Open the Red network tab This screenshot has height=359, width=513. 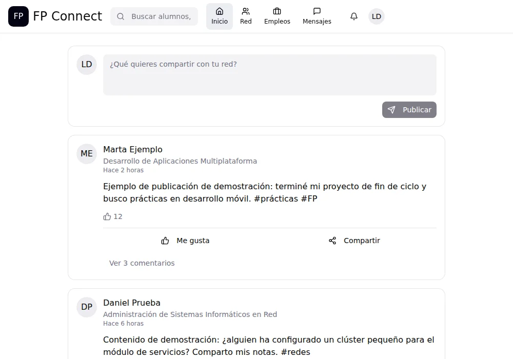pyautogui.click(x=246, y=16)
